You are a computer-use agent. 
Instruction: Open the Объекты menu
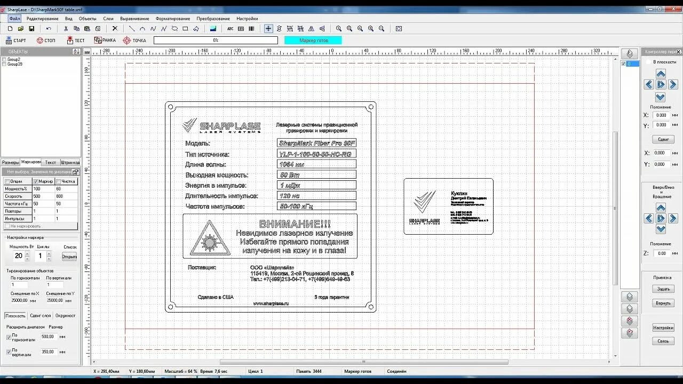pos(88,18)
